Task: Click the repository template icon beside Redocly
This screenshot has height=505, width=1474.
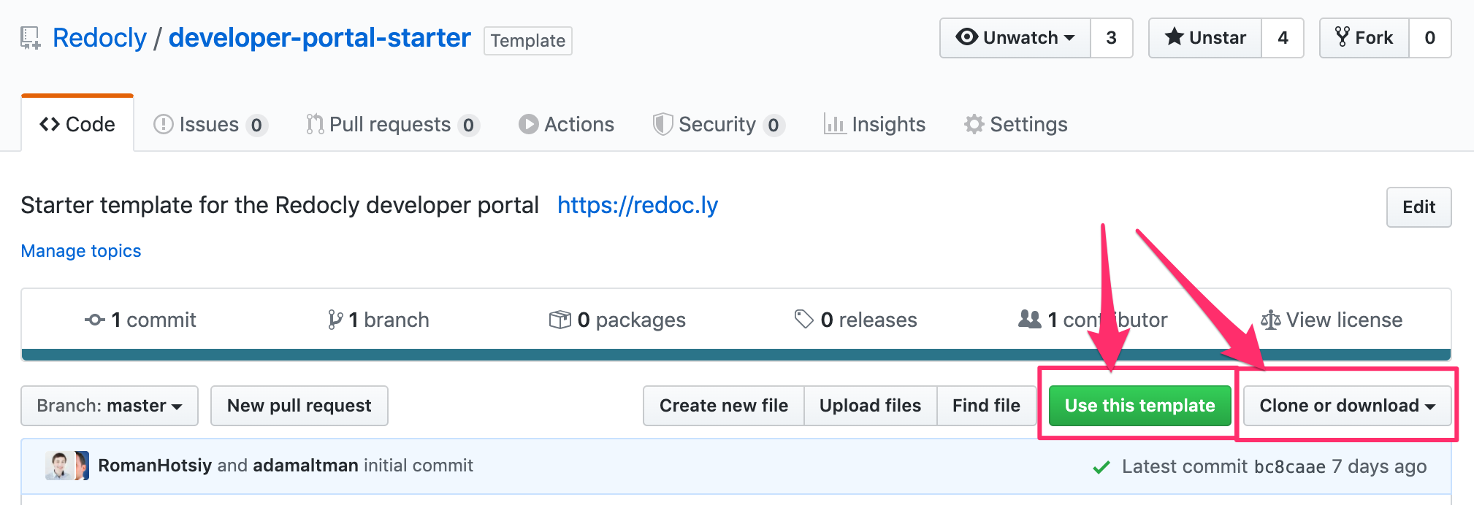Action: click(x=30, y=38)
